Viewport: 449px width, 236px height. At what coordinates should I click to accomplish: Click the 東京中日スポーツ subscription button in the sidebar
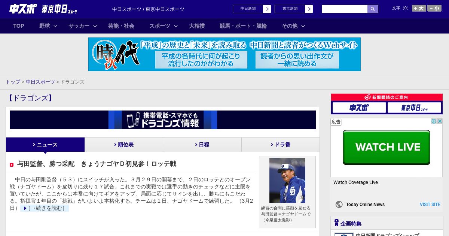tap(414, 108)
